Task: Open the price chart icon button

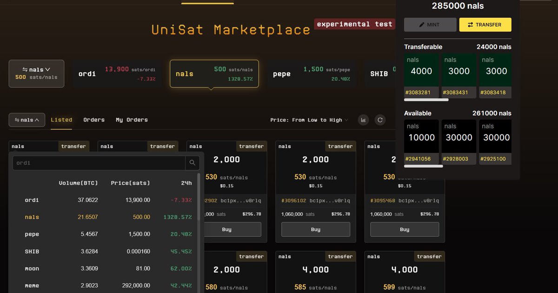Action: tap(363, 120)
